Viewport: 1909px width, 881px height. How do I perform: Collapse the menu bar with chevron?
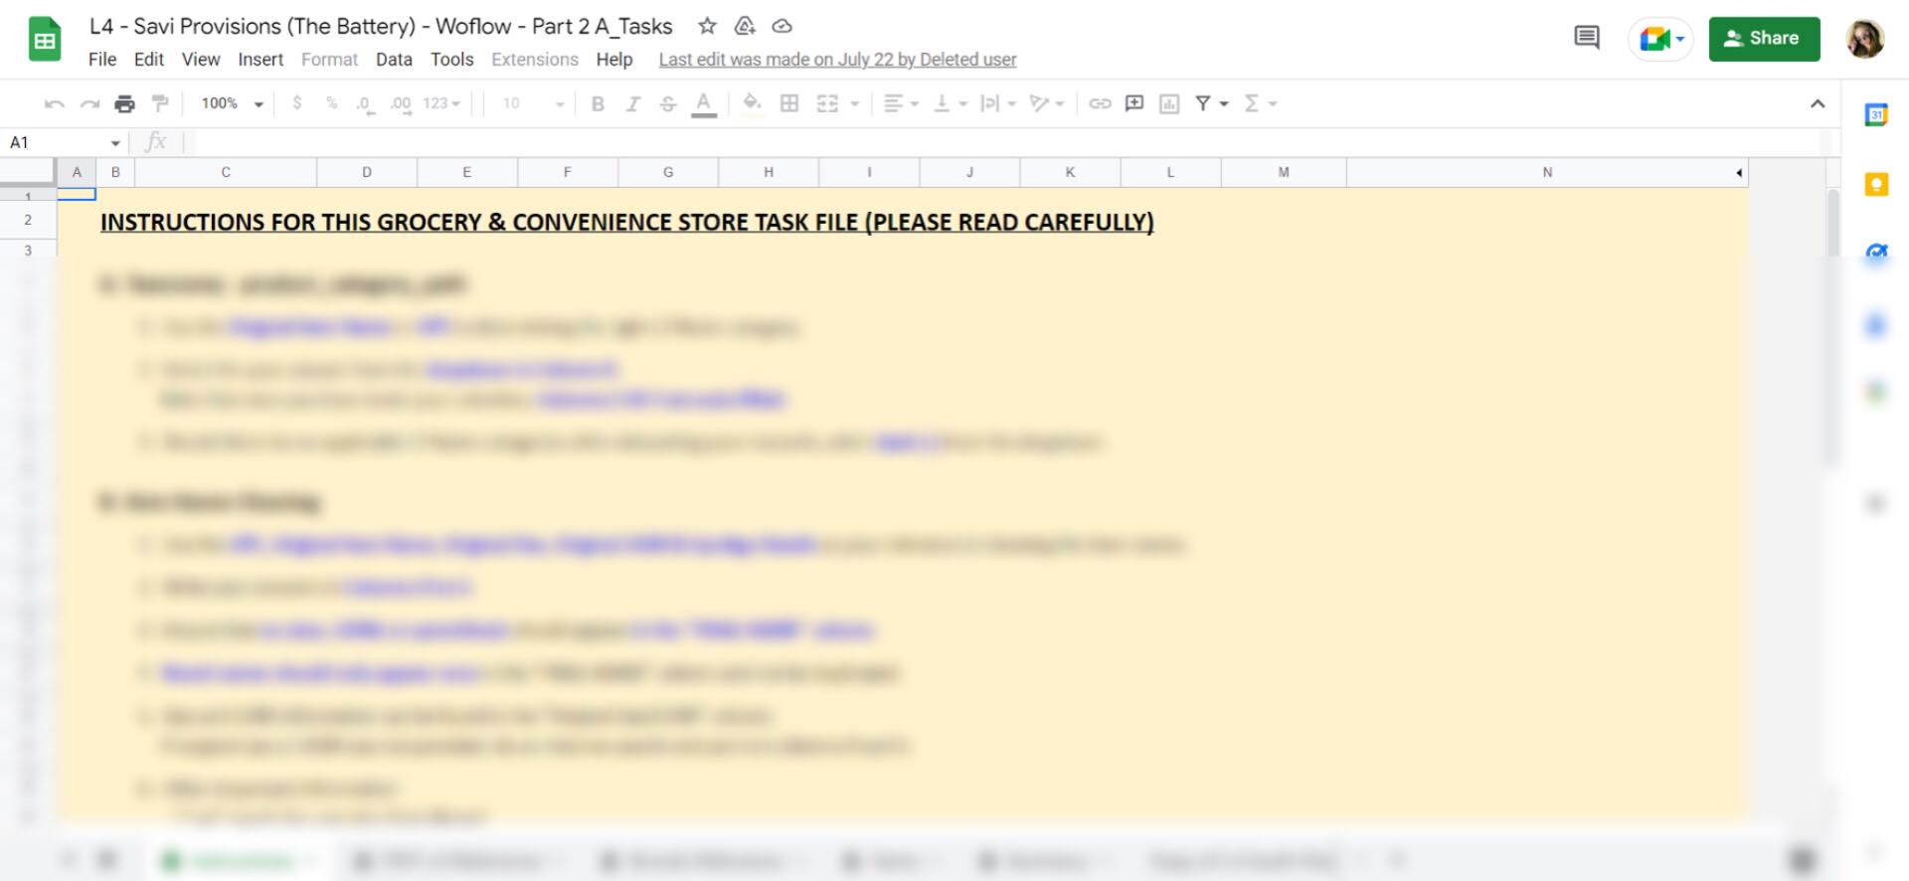click(1818, 103)
